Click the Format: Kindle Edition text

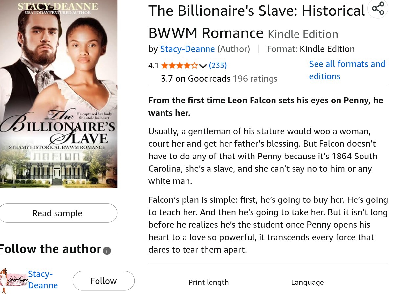pyautogui.click(x=311, y=49)
